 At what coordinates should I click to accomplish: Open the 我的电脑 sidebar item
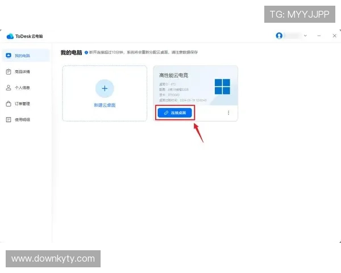click(x=26, y=56)
